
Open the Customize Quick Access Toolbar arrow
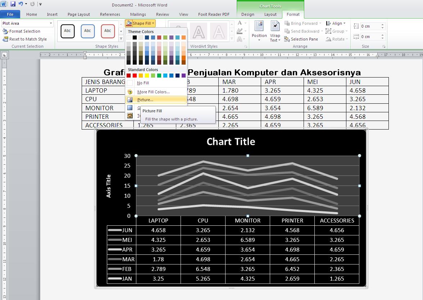coord(40,4)
